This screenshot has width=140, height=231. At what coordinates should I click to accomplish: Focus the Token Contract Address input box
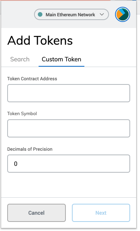68,93
